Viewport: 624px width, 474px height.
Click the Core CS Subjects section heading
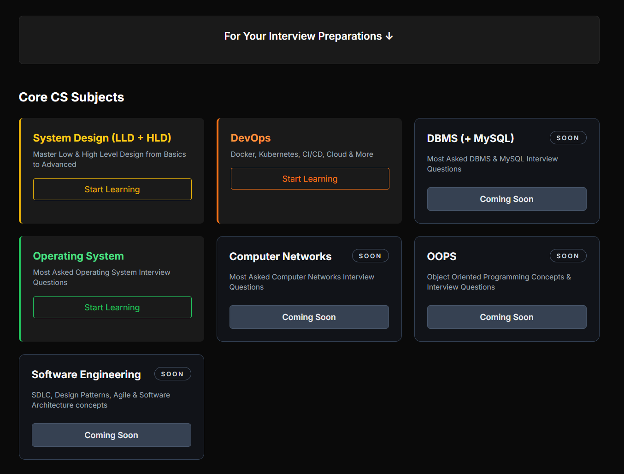[71, 97]
